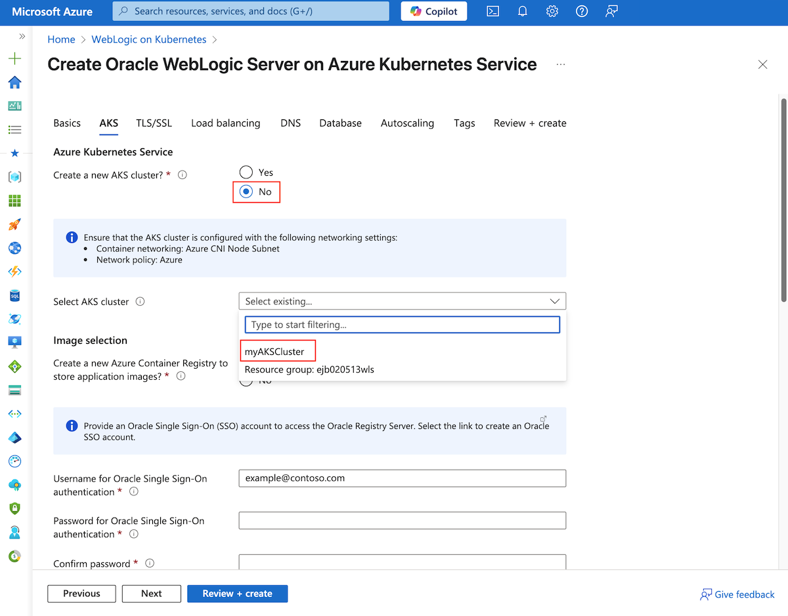Viewport: 788px width, 616px height.
Task: Click the Review + create button
Action: point(237,593)
